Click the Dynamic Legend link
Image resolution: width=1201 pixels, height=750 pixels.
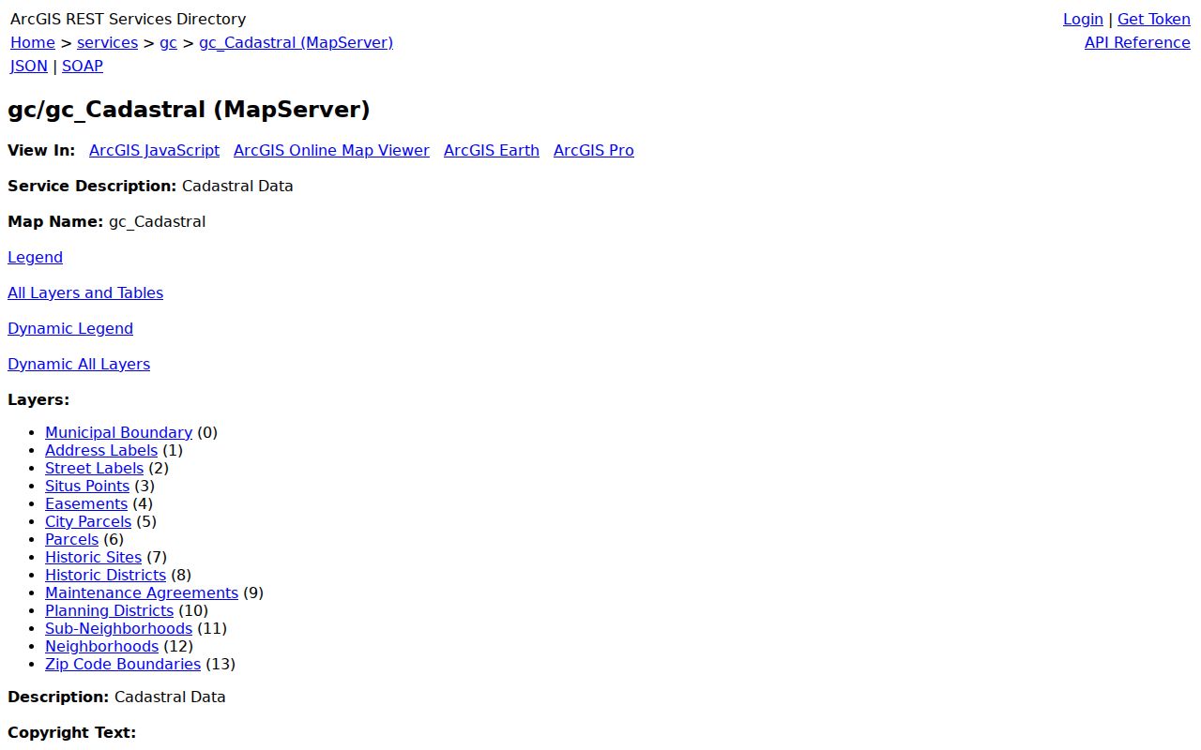click(70, 328)
